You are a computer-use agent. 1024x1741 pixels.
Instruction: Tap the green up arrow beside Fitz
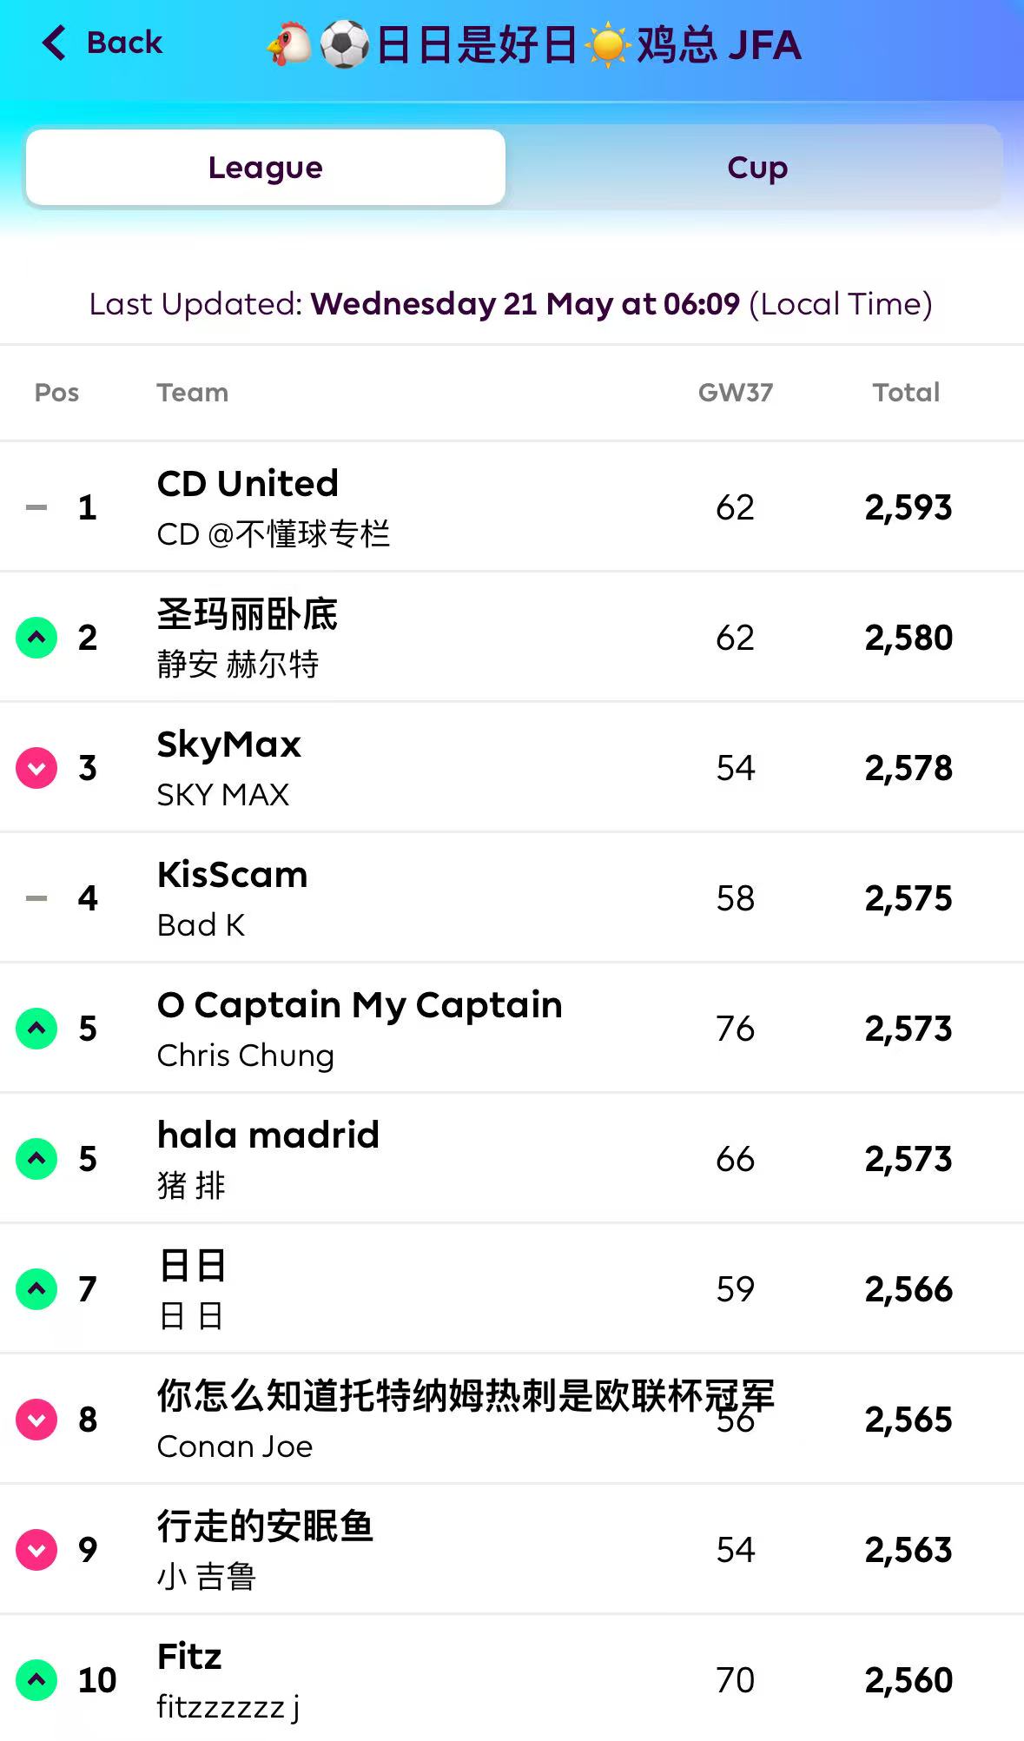pos(36,1680)
